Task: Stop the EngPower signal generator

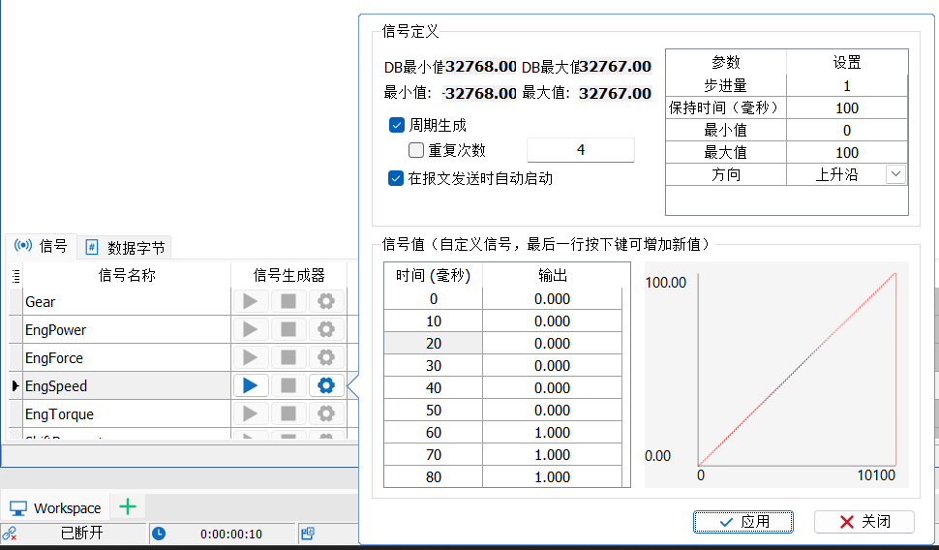Action: pos(288,329)
